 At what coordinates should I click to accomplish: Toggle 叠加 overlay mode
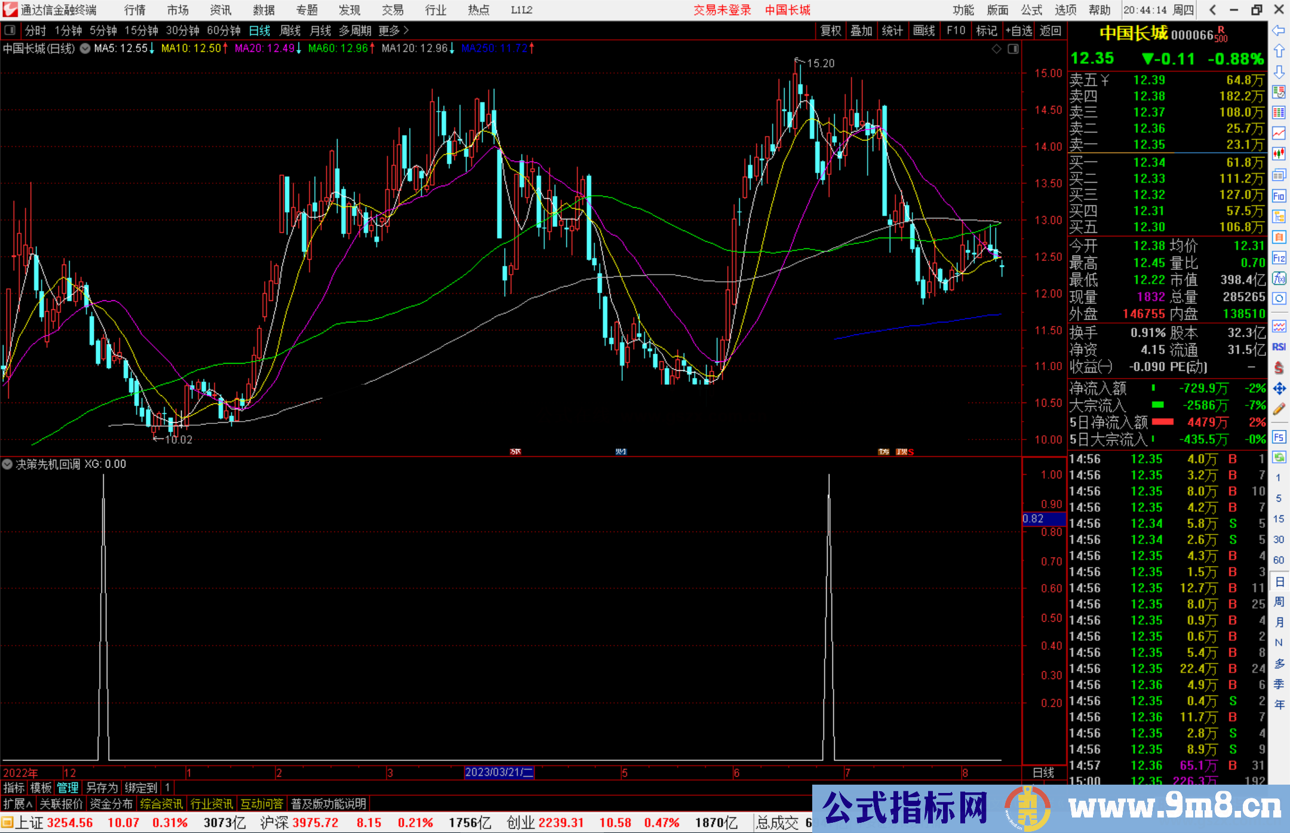pos(861,30)
